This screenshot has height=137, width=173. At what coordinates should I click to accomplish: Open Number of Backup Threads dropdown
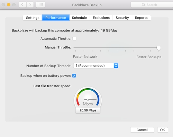[x=96, y=65]
